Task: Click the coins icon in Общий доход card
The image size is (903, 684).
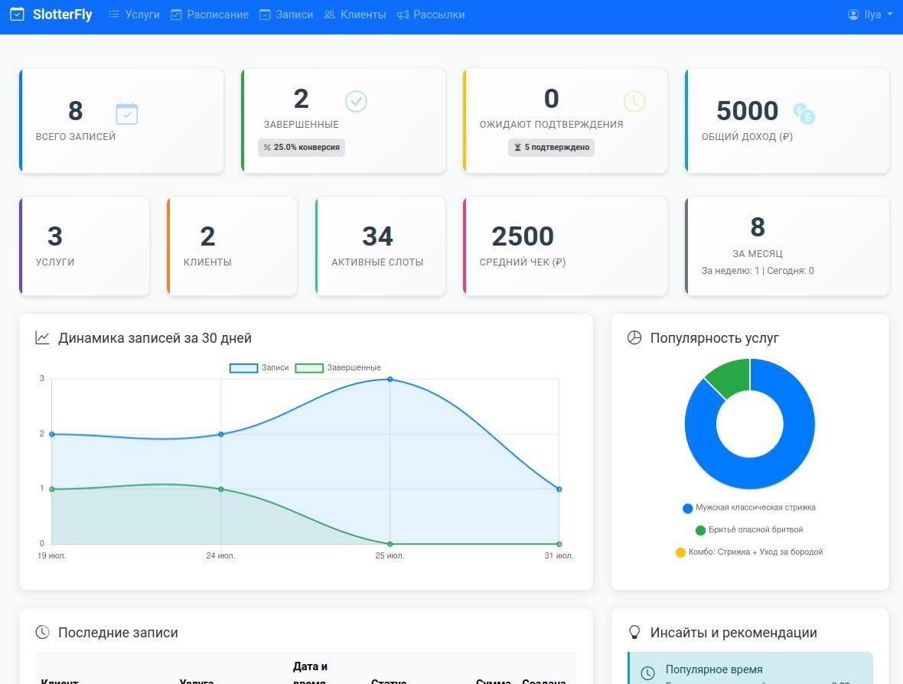Action: (x=804, y=114)
